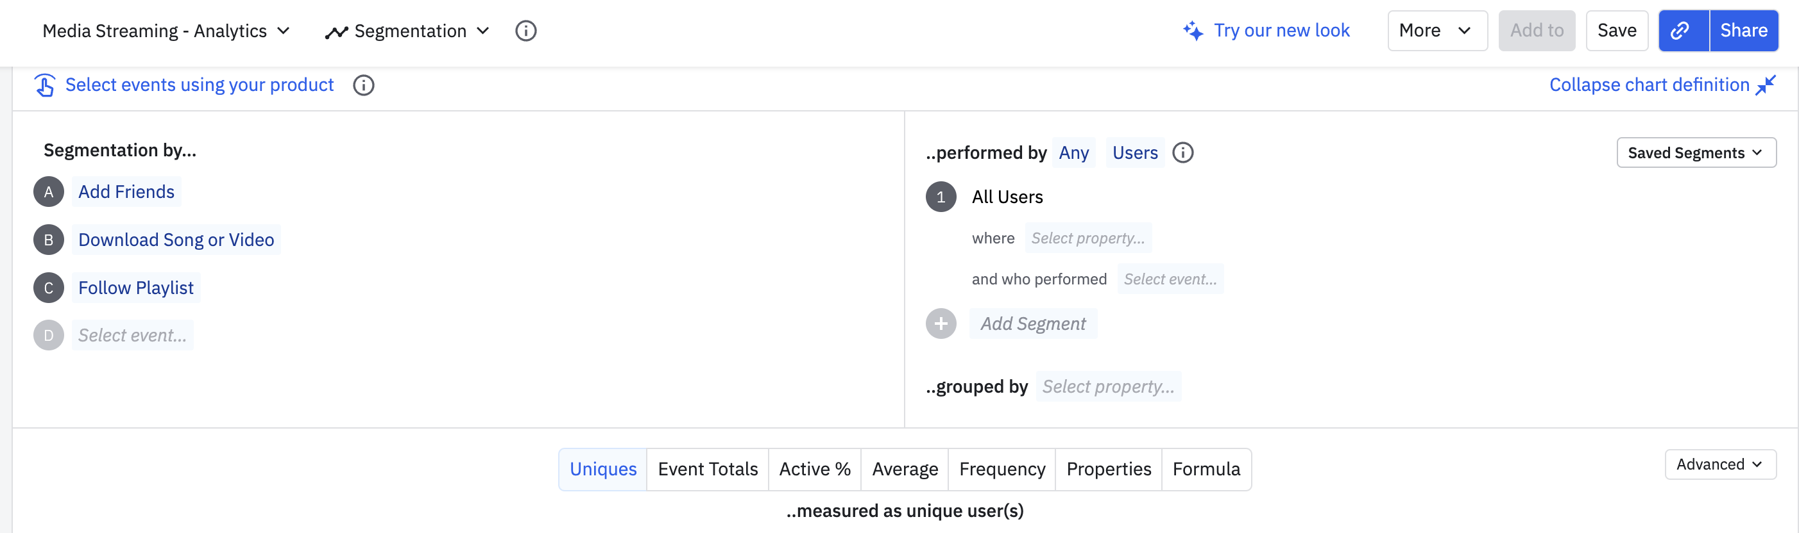
Task: Click the info icon next to Users
Action: (1182, 152)
